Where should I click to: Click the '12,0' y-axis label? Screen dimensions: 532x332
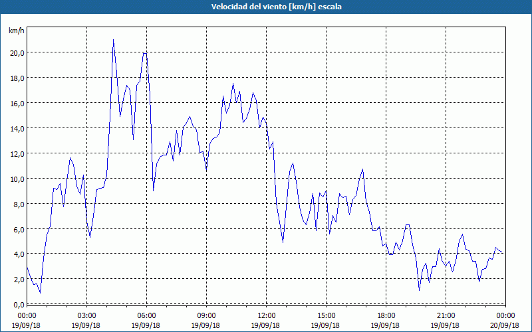pos(17,154)
